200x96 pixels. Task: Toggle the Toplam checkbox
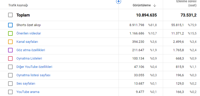point(10,15)
